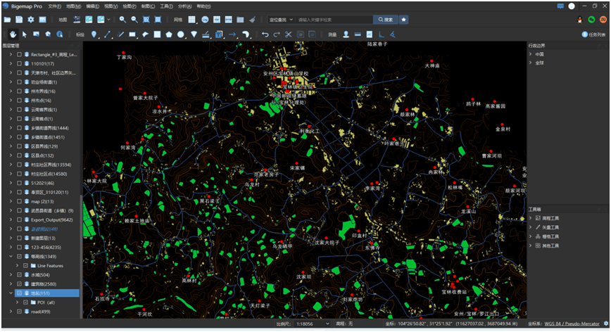This screenshot has width=611, height=332.
Task: Collapse the 地名(151) layer node
Action: click(11, 293)
